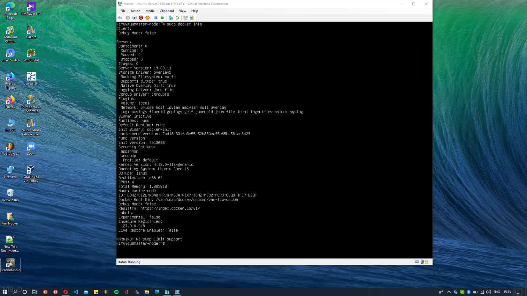Click the Ctrl+Alt+Del toolbar icon
Image resolution: width=527 pixels, height=296 pixels.
[x=120, y=18]
